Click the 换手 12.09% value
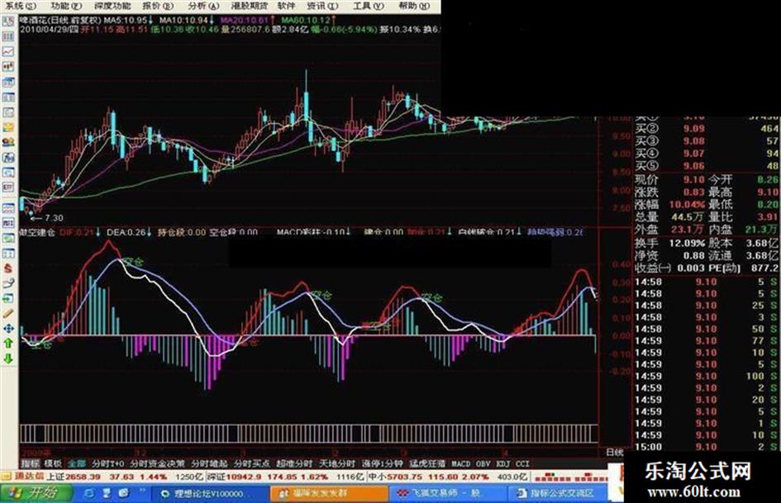This screenshot has width=781, height=503. point(687,243)
